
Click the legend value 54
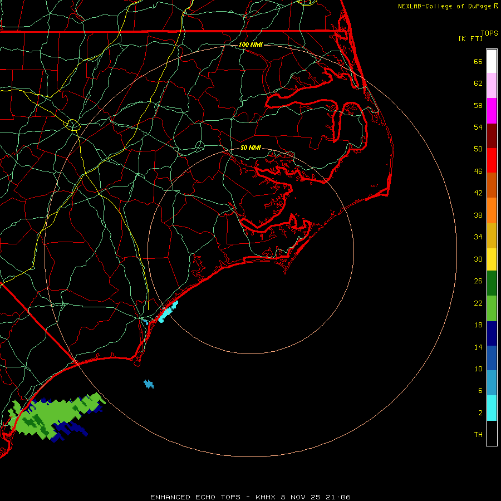point(478,127)
